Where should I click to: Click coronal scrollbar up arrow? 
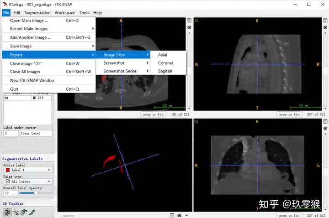click(325, 134)
